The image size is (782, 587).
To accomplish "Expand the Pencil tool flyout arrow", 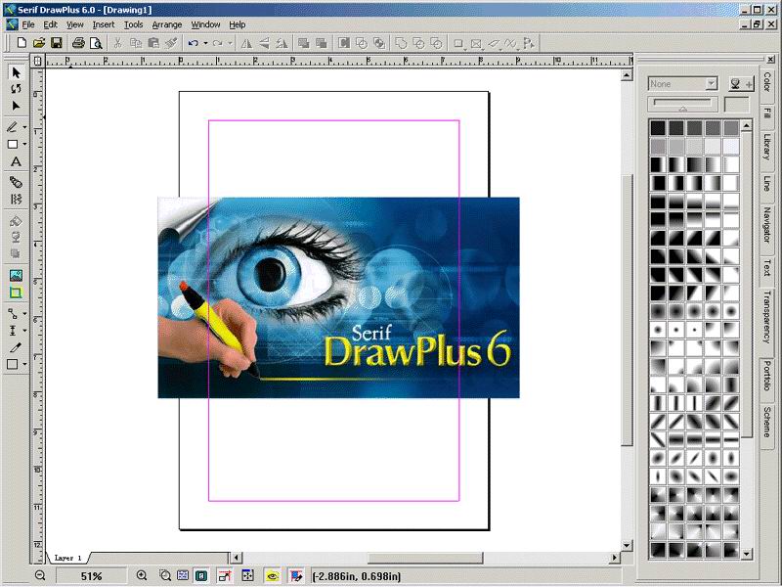I will tap(24, 127).
